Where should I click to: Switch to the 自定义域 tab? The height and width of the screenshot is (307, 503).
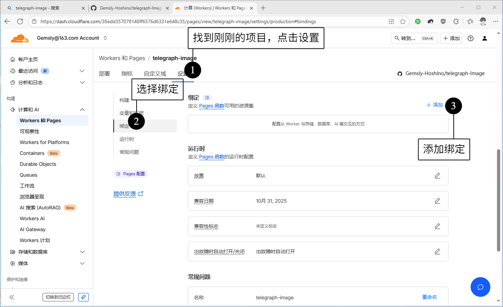tap(155, 74)
